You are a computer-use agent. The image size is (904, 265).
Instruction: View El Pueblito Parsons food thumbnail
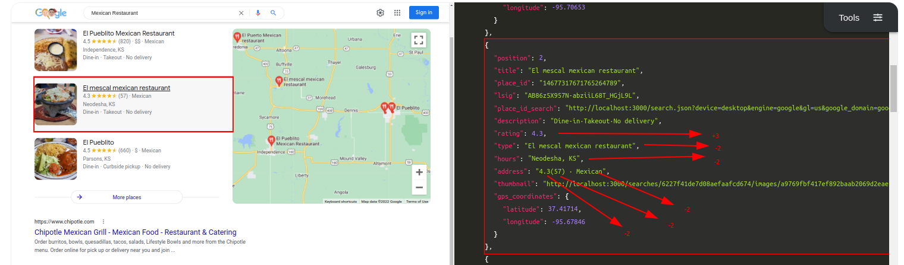point(55,159)
